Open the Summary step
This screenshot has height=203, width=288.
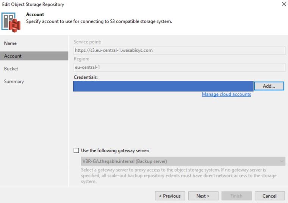pos(14,82)
